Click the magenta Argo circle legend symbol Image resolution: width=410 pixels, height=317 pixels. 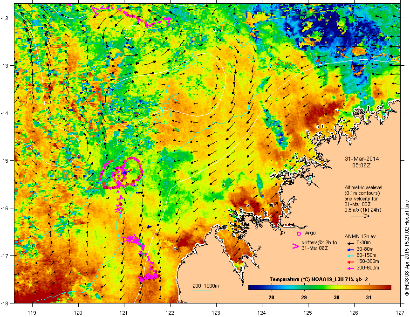(299, 234)
